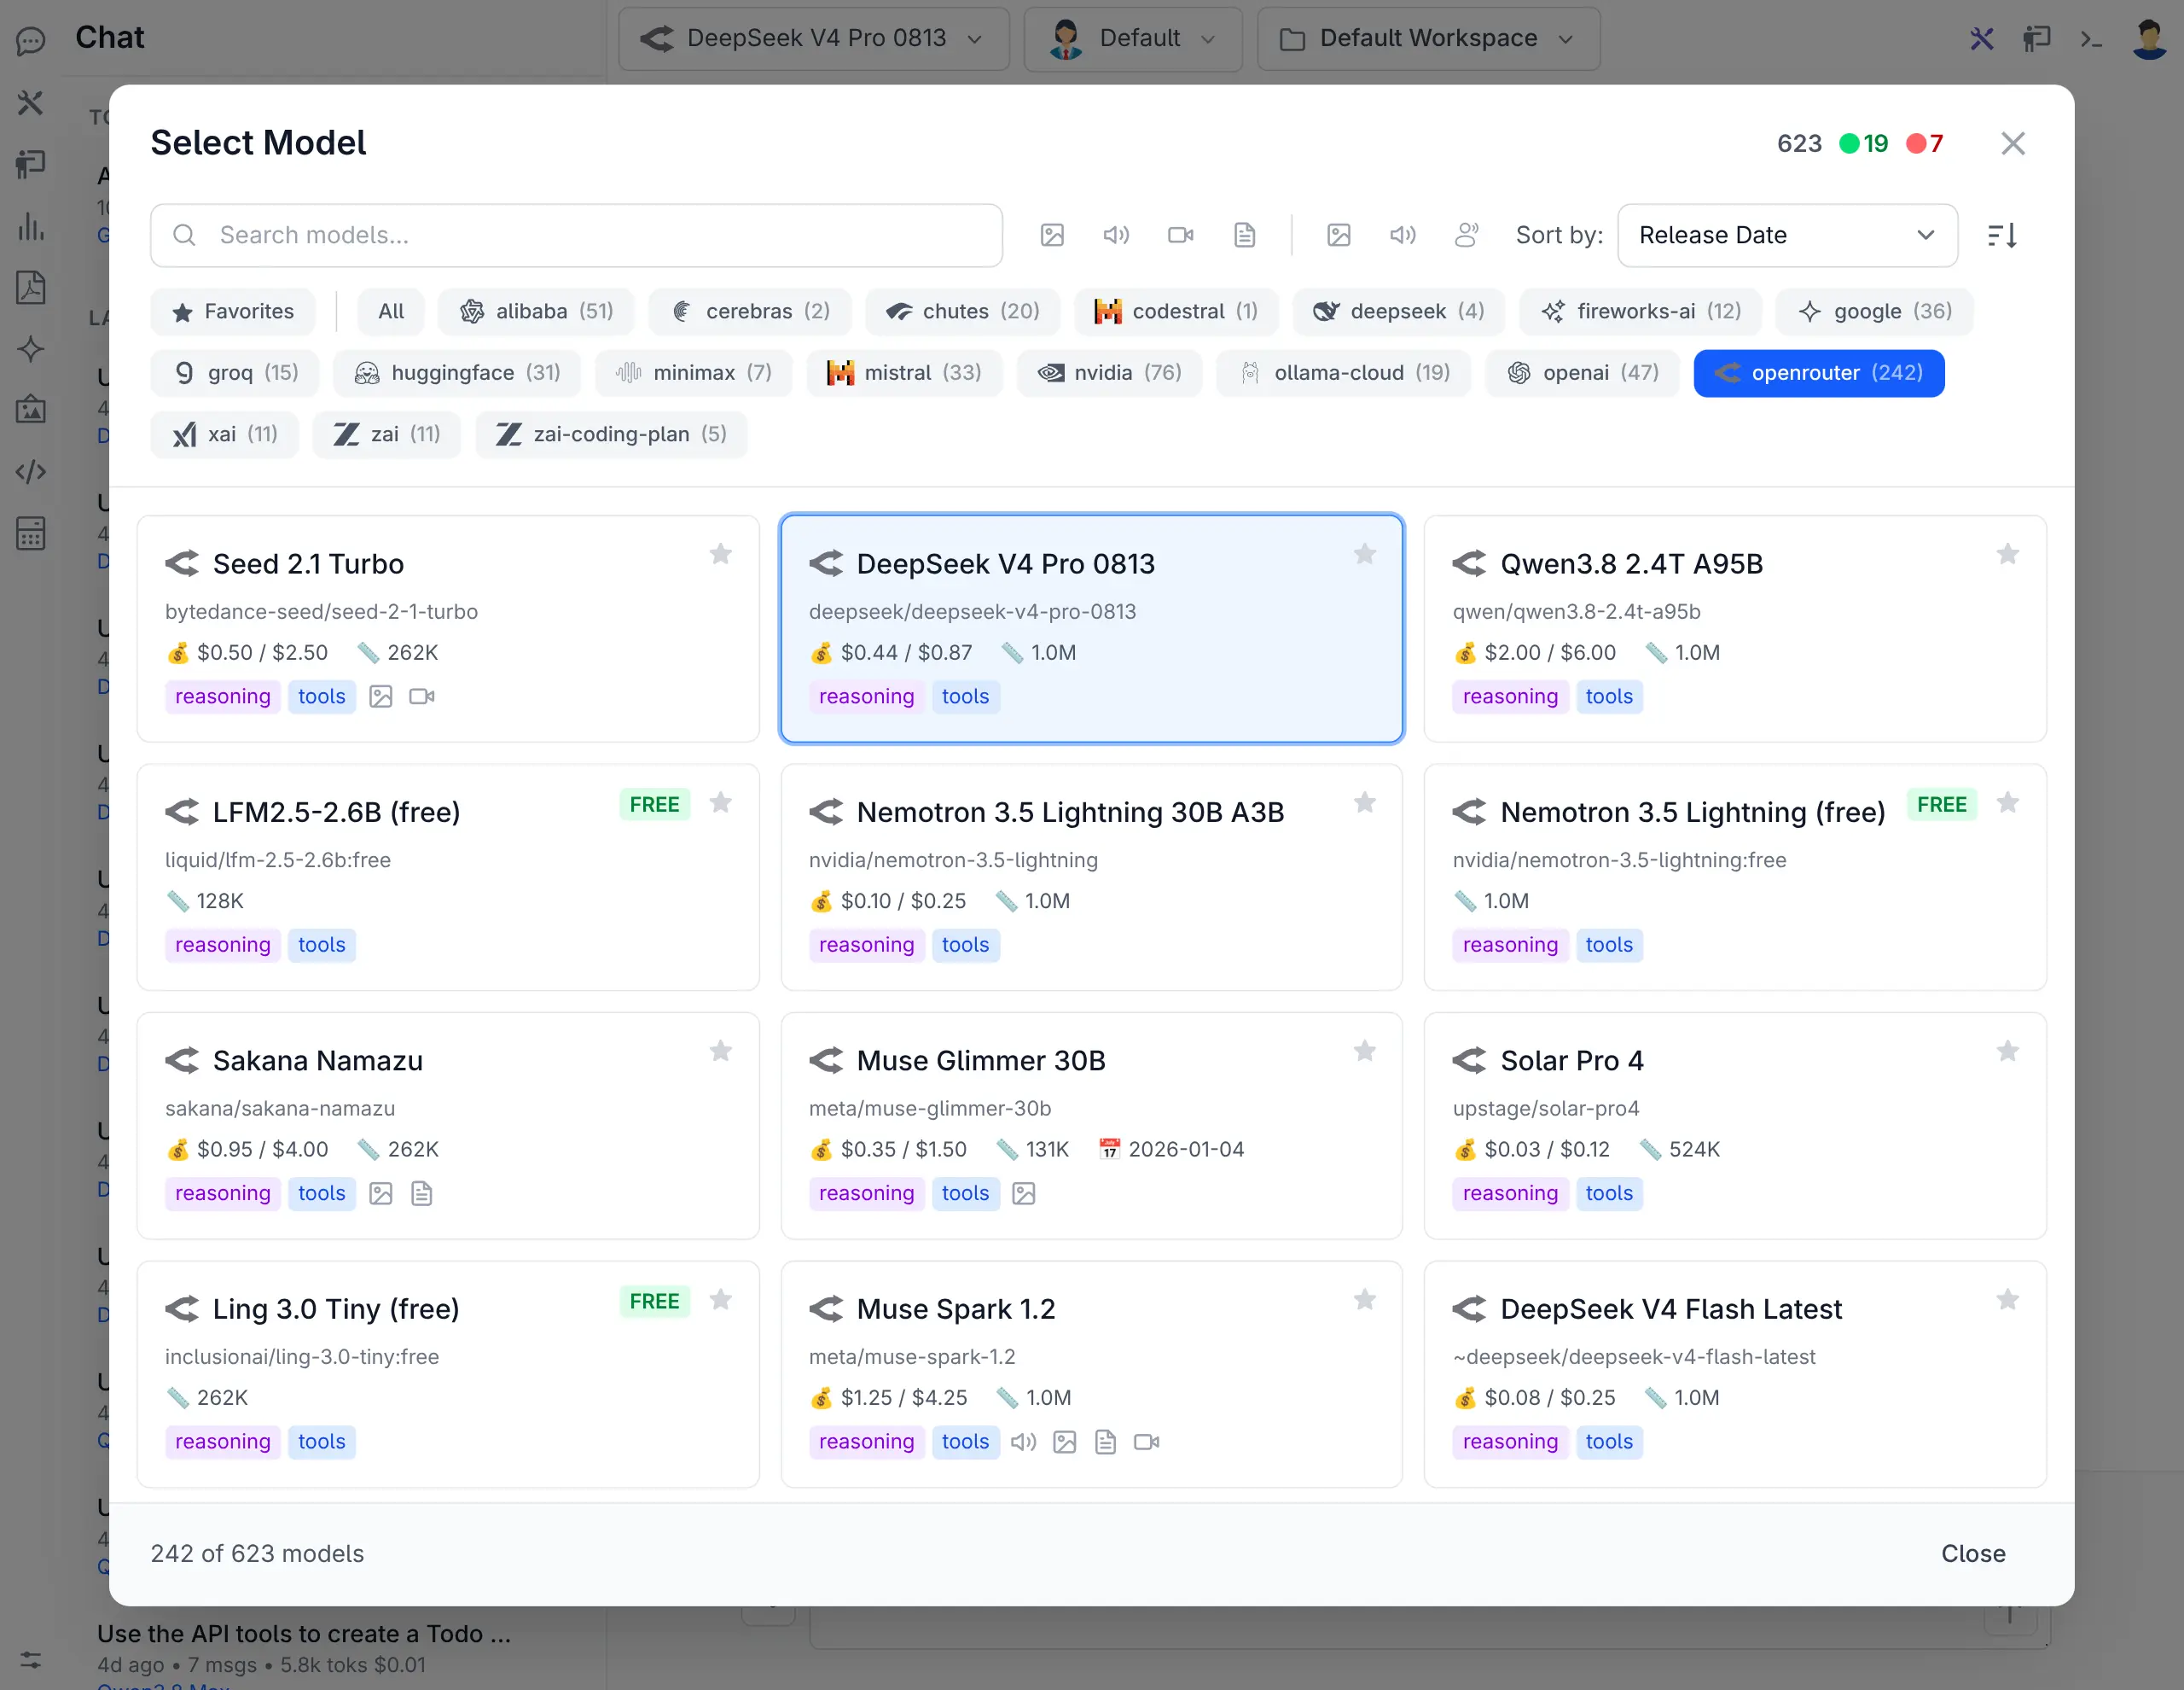Filter models by alibaba provider
The image size is (2184, 1690).
536,312
